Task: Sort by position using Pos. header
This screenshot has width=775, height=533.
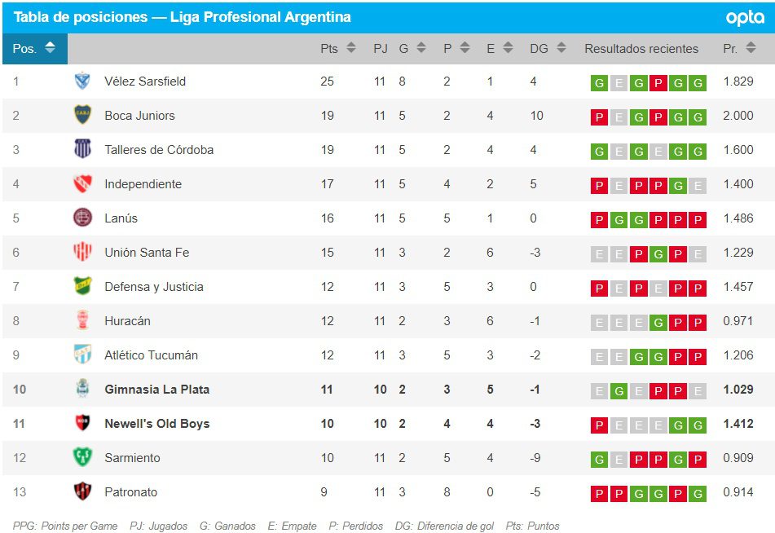Action: [x=34, y=49]
